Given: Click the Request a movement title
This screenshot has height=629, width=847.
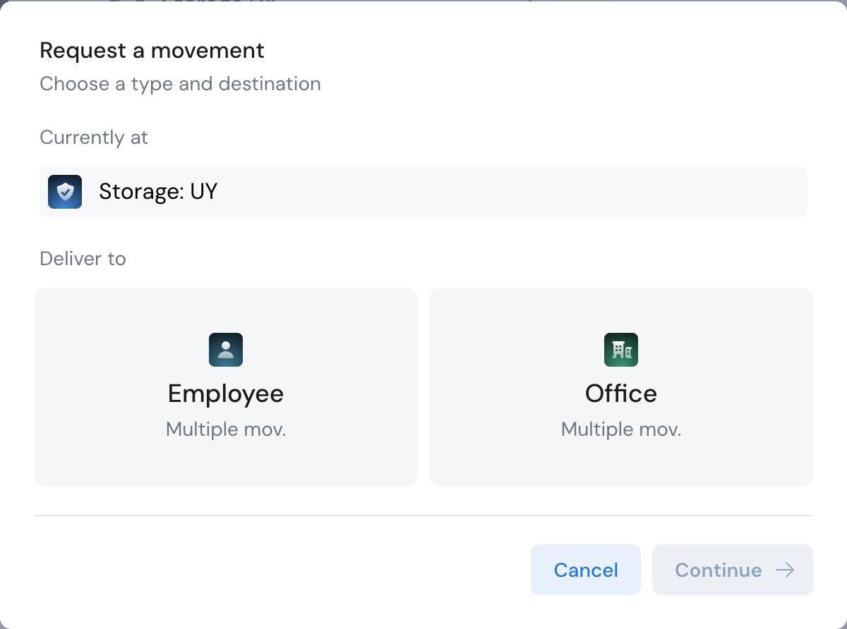Looking at the screenshot, I should pyautogui.click(x=152, y=51).
